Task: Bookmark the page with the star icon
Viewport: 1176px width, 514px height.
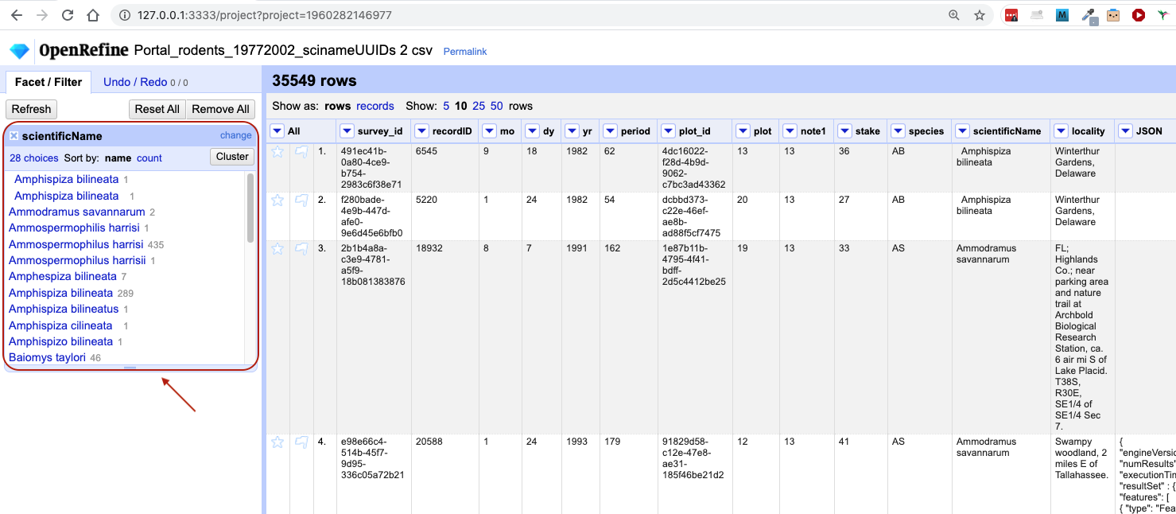Action: 980,15
